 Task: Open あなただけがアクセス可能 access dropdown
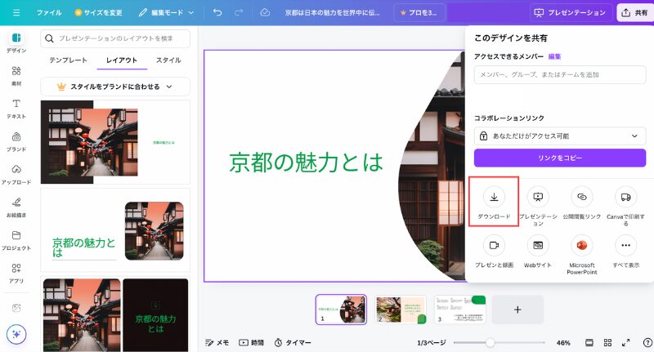pyautogui.click(x=560, y=136)
